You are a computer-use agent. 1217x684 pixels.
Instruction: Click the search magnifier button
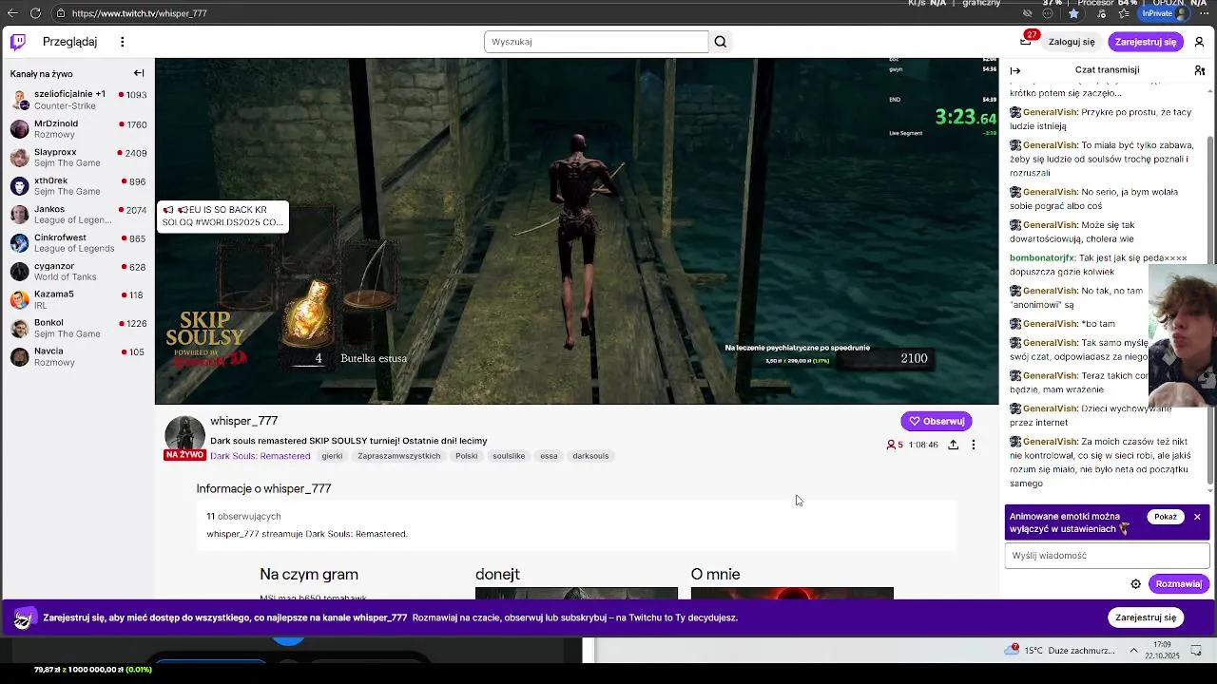[x=721, y=42]
